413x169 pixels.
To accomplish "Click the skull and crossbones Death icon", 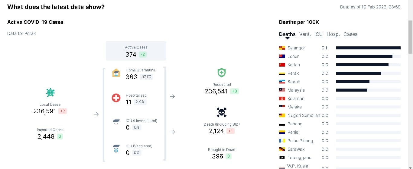I will [x=222, y=112].
